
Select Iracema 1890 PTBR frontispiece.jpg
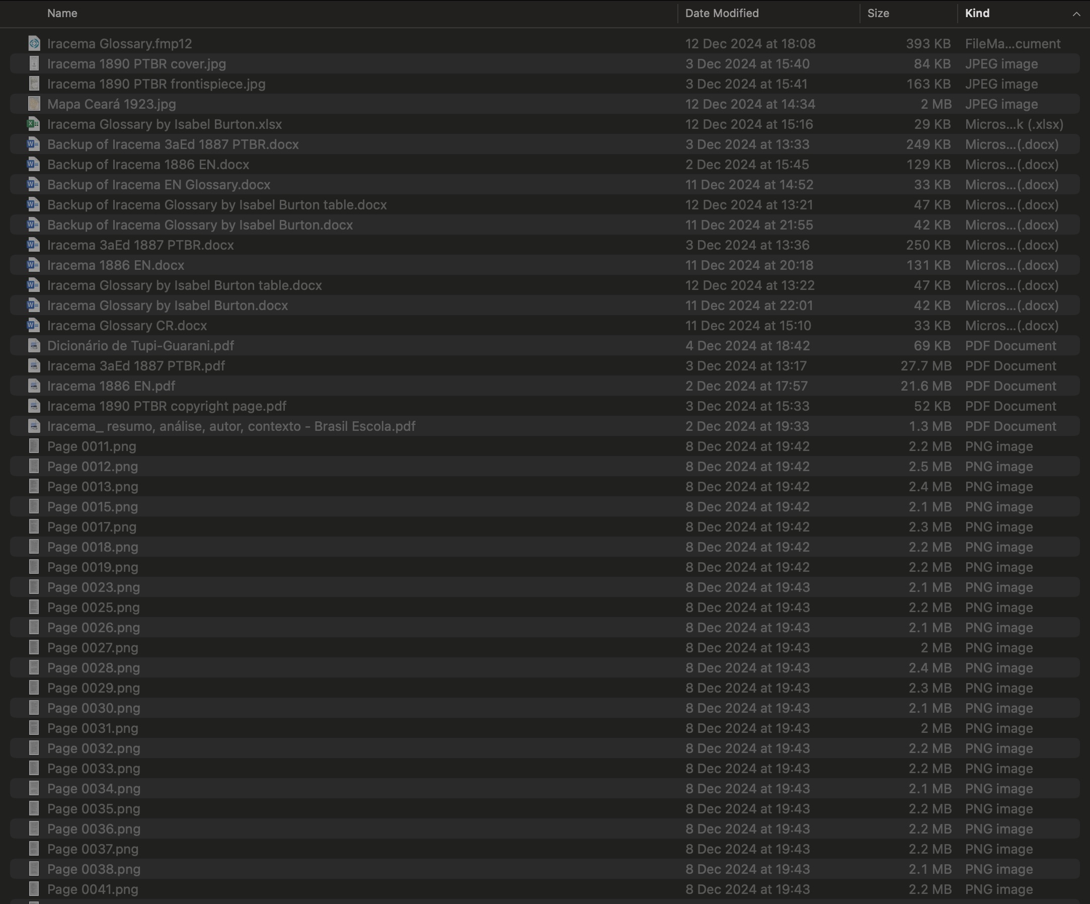point(156,84)
